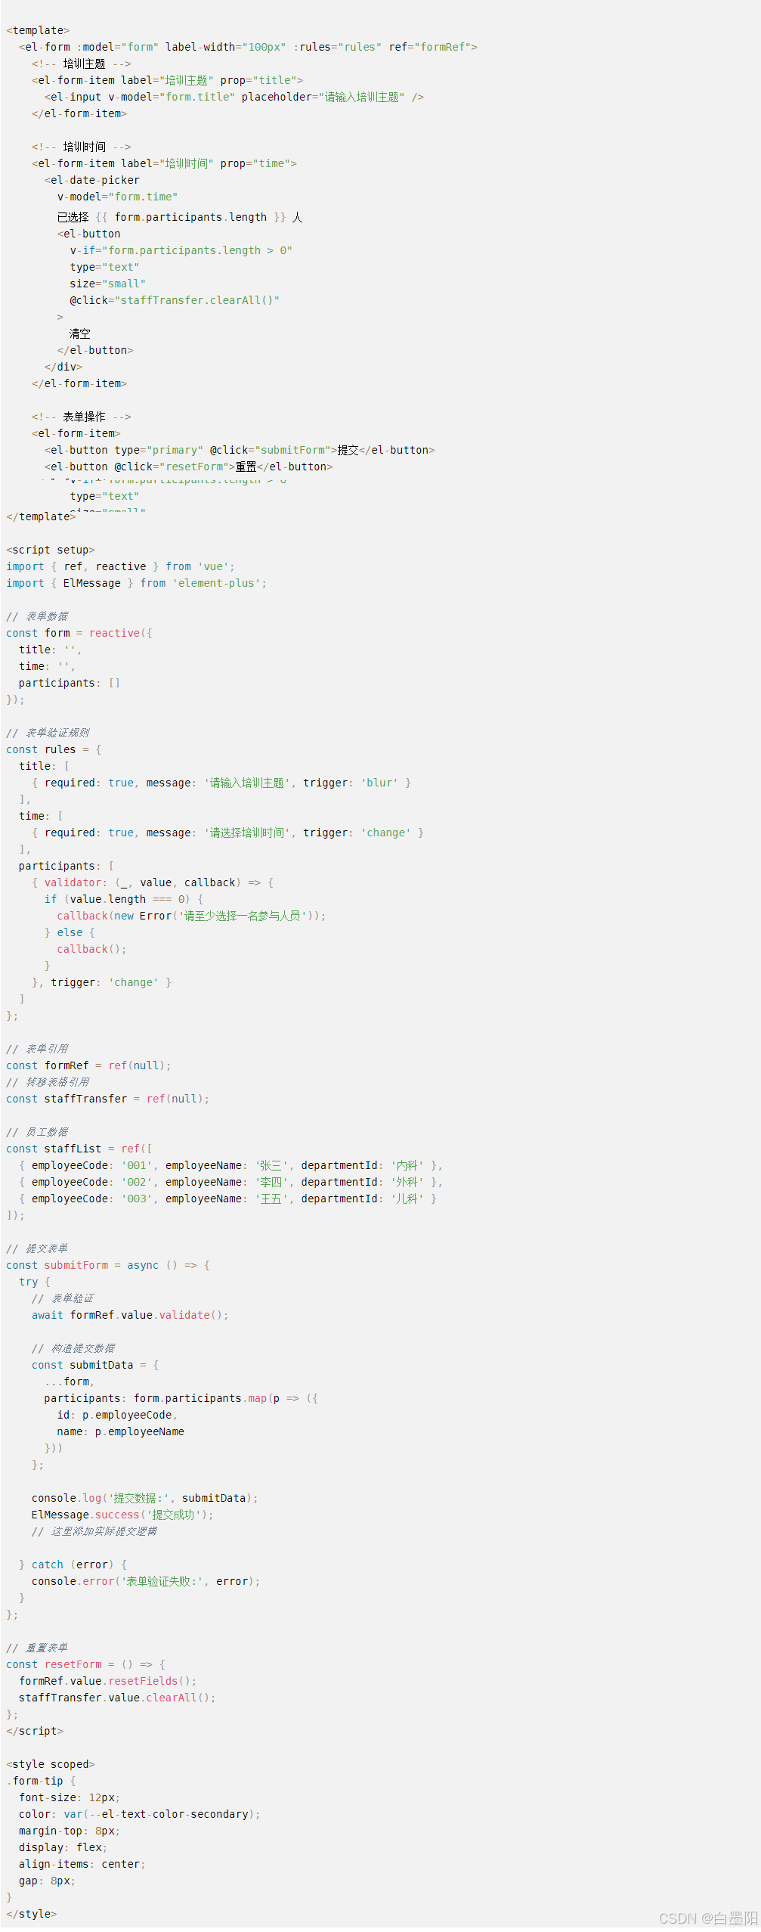Click the const rules = { line
This screenshot has width=761, height=1932.
(54, 749)
